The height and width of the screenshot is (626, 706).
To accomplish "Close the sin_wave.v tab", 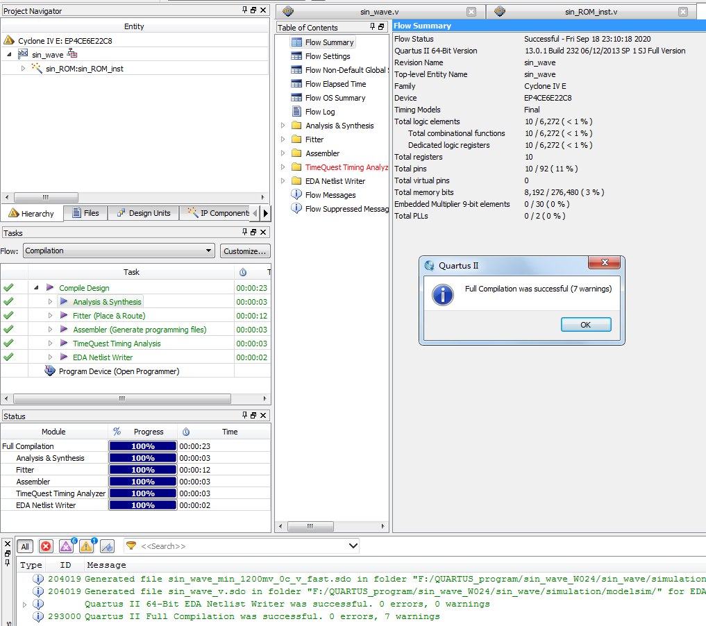I will tap(471, 12).
